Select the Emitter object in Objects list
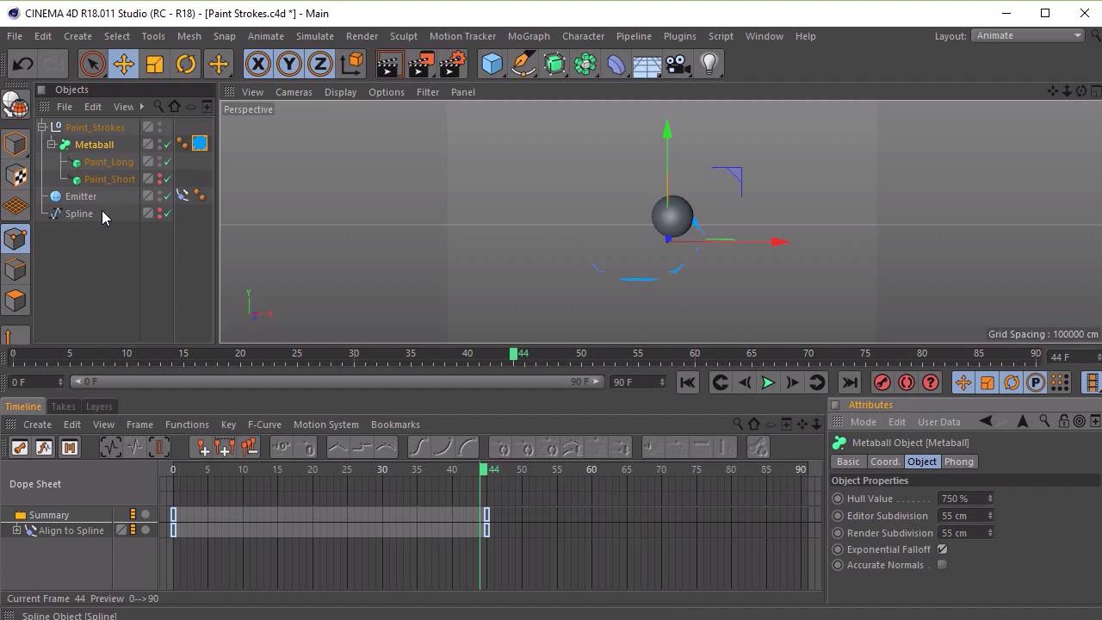 (81, 196)
